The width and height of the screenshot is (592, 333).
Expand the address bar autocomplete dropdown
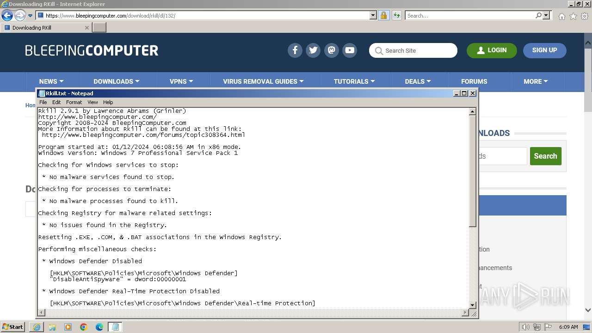pos(373,16)
